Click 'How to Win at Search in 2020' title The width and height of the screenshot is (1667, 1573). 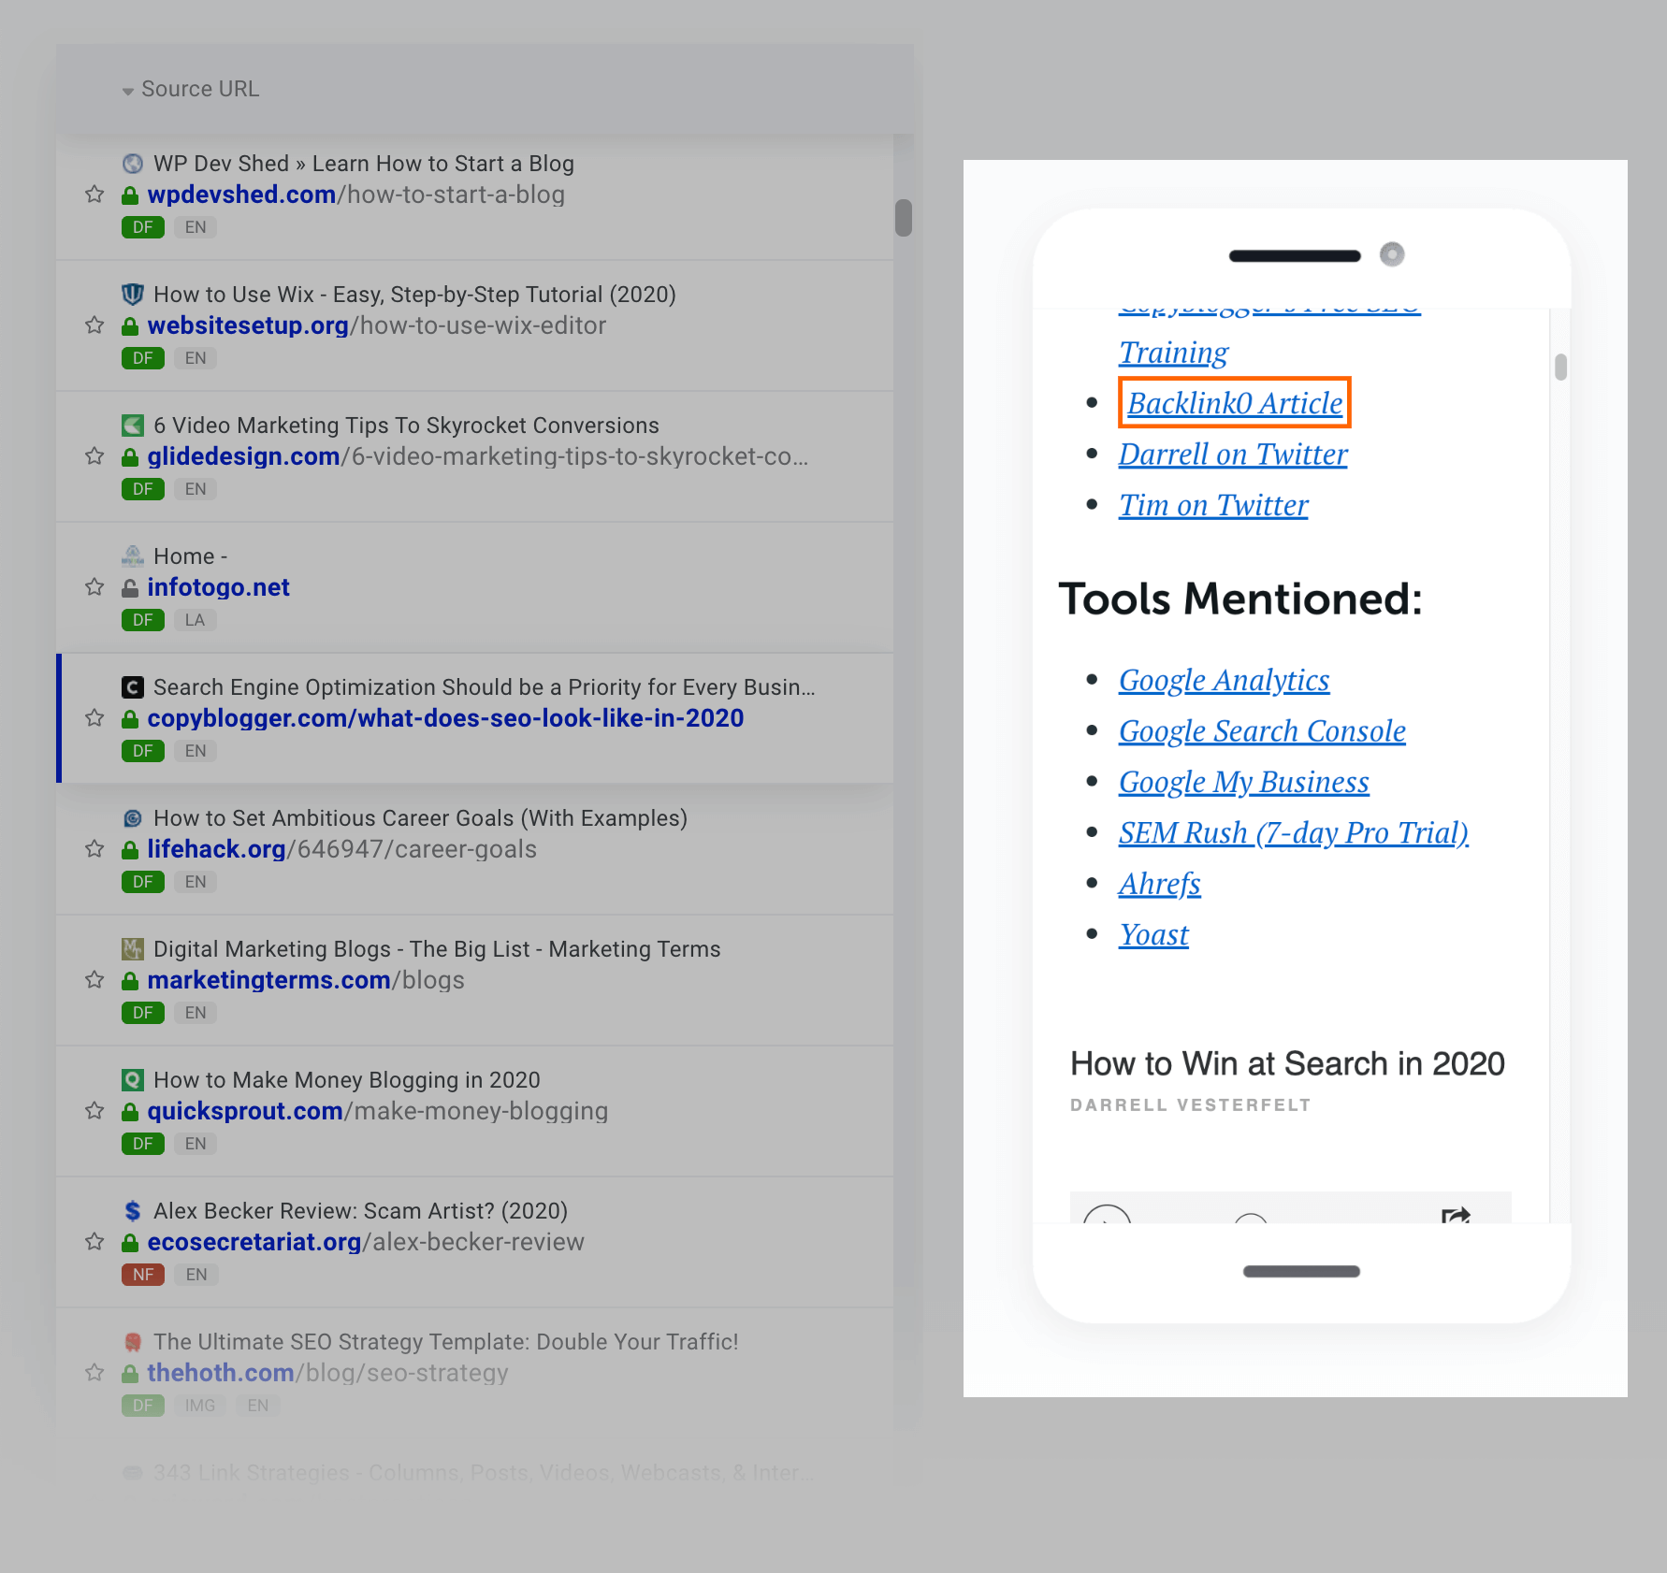tap(1287, 1064)
